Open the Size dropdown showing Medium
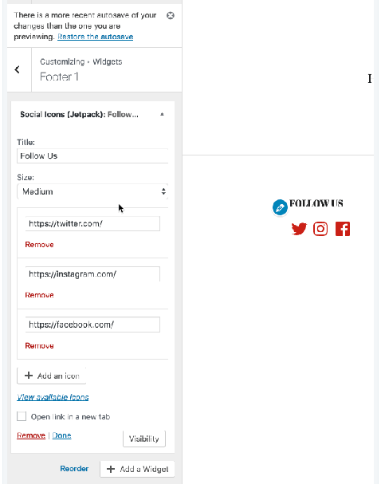The width and height of the screenshot is (381, 484). tap(92, 191)
